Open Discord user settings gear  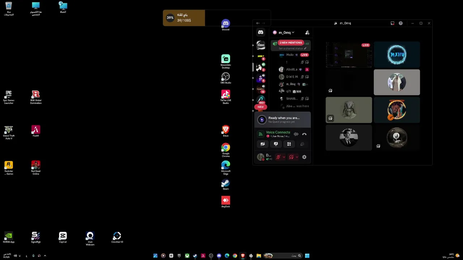point(304,157)
